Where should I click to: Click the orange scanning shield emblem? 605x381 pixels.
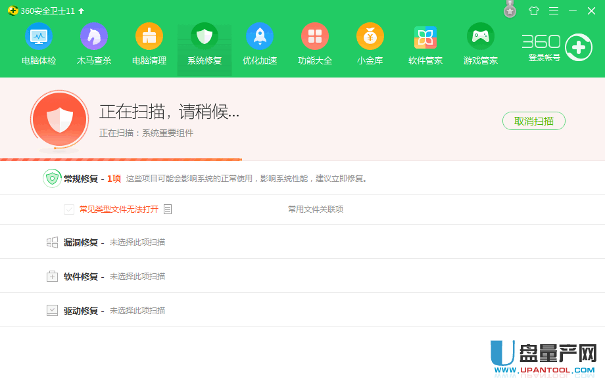tap(59, 120)
